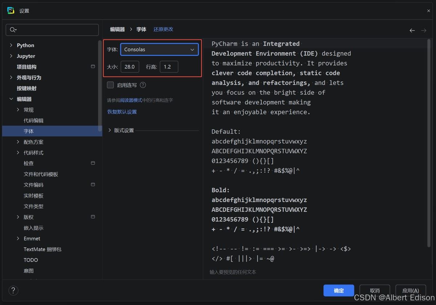Expand the Emmet subtree
The height and width of the screenshot is (305, 436).
coord(18,239)
